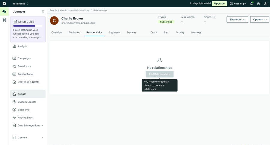Click the Campaigns icon in the sidebar
Image resolution: width=270 pixels, height=145 pixels.
click(14, 58)
